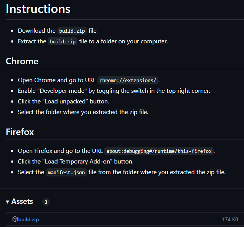Click the "Load unpacked" instruction text

(x=65, y=102)
